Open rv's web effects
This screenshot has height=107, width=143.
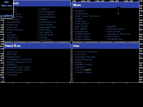pyautogui.click(x=46, y=14)
